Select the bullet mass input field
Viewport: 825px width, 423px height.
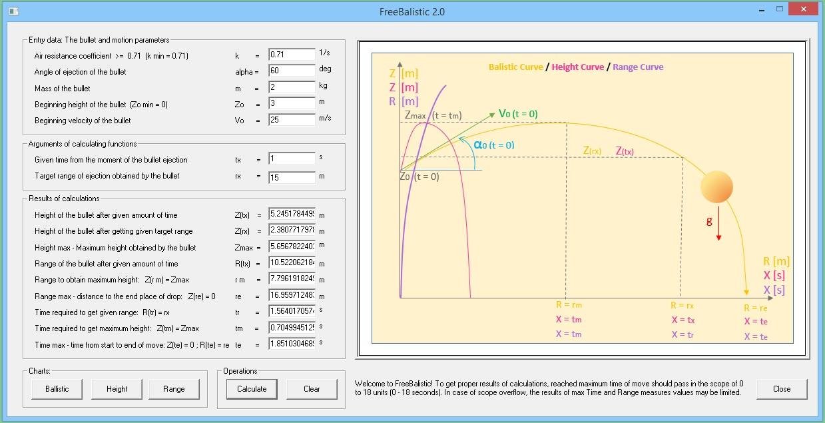(290, 87)
